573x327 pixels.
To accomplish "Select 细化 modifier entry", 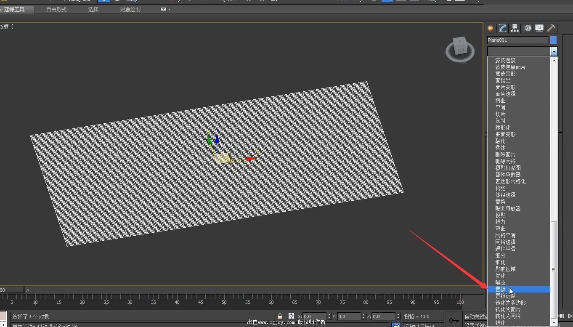I will 519,262.
